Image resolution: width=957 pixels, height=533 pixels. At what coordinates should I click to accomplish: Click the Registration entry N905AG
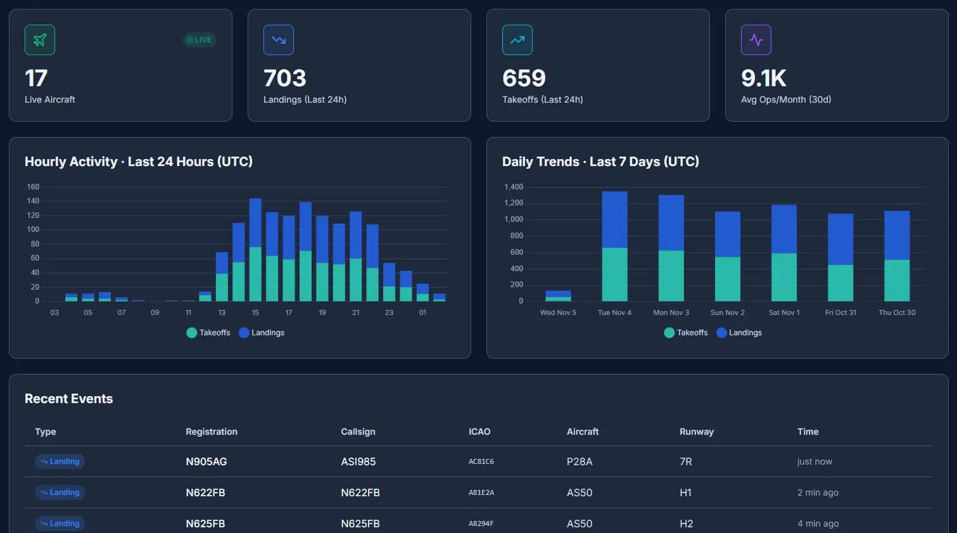206,461
